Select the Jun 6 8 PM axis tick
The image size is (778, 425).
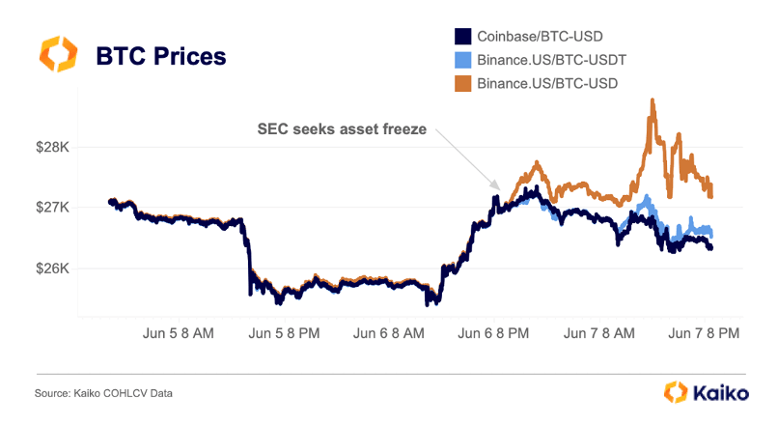[495, 333]
